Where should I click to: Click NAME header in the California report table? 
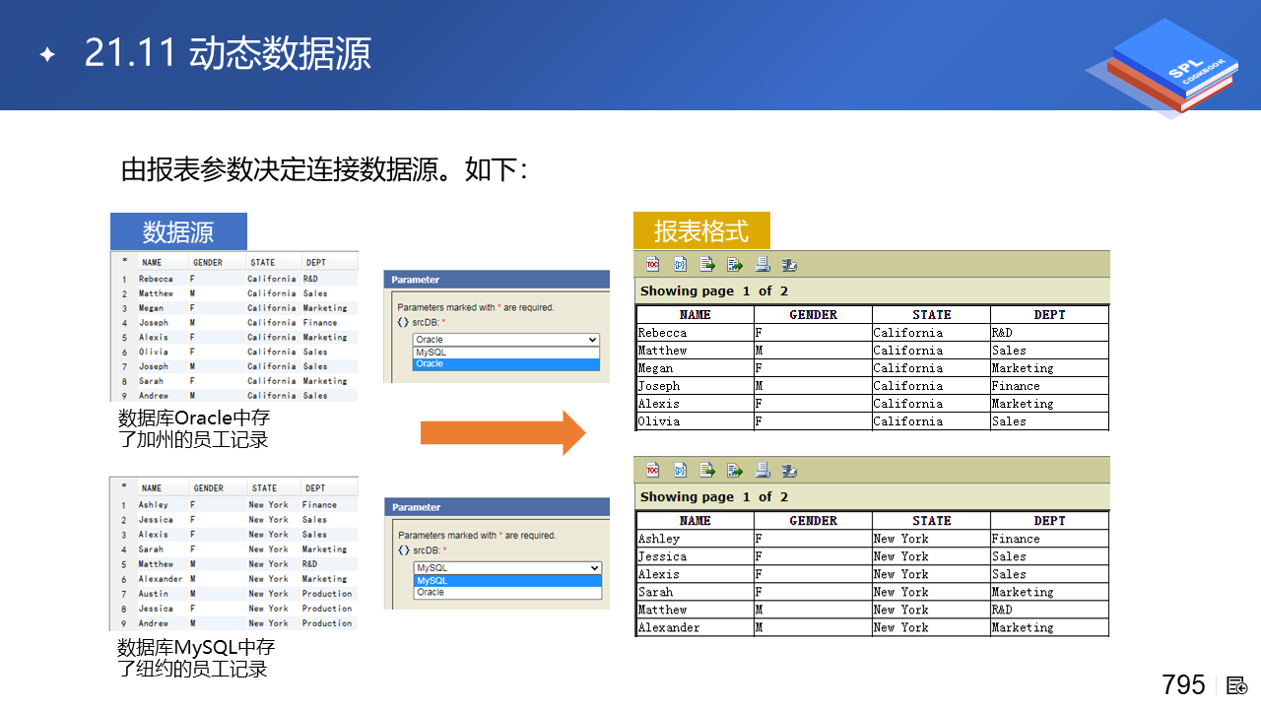(x=696, y=315)
